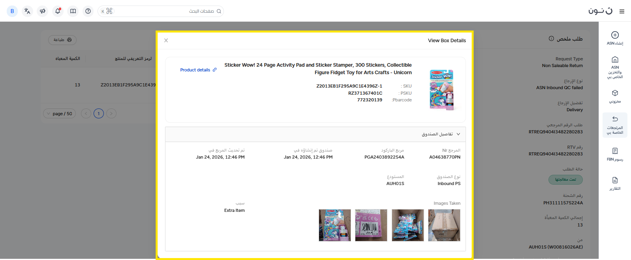Click the magnifier search icon
Screen dimensions: 631x260
coord(219,11)
